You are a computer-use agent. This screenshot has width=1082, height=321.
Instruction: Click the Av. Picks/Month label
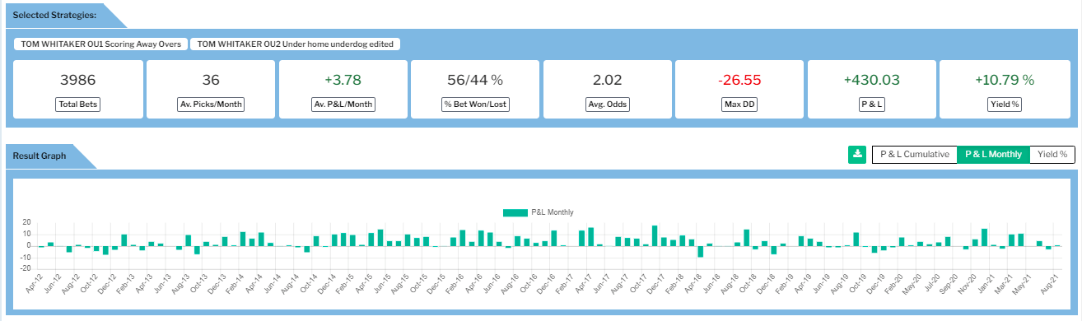coord(210,105)
